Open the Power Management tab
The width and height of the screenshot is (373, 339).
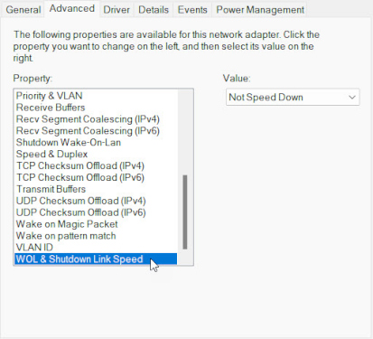pos(260,10)
